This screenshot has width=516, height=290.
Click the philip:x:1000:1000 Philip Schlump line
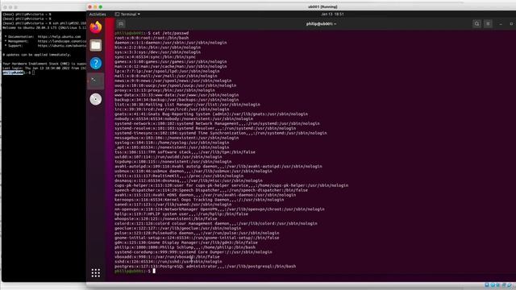185,247
